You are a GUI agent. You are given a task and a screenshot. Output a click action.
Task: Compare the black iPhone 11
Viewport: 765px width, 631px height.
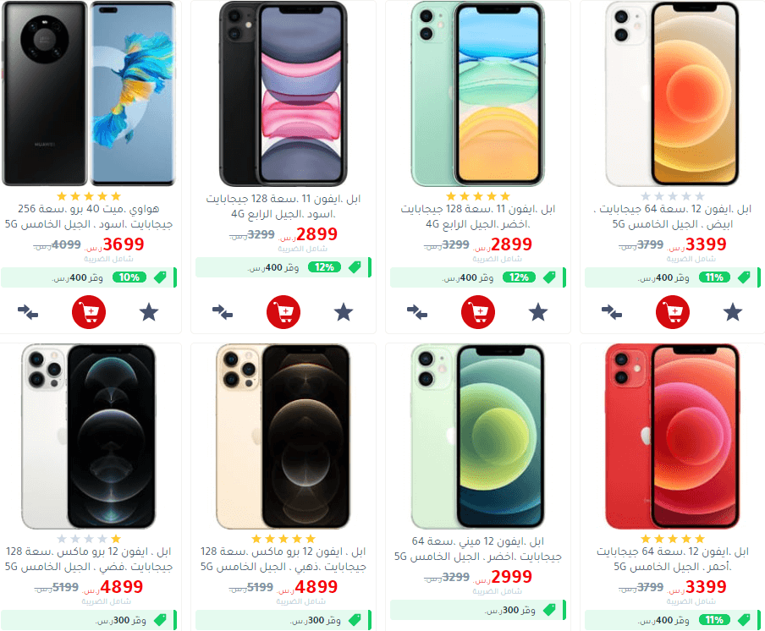223,312
